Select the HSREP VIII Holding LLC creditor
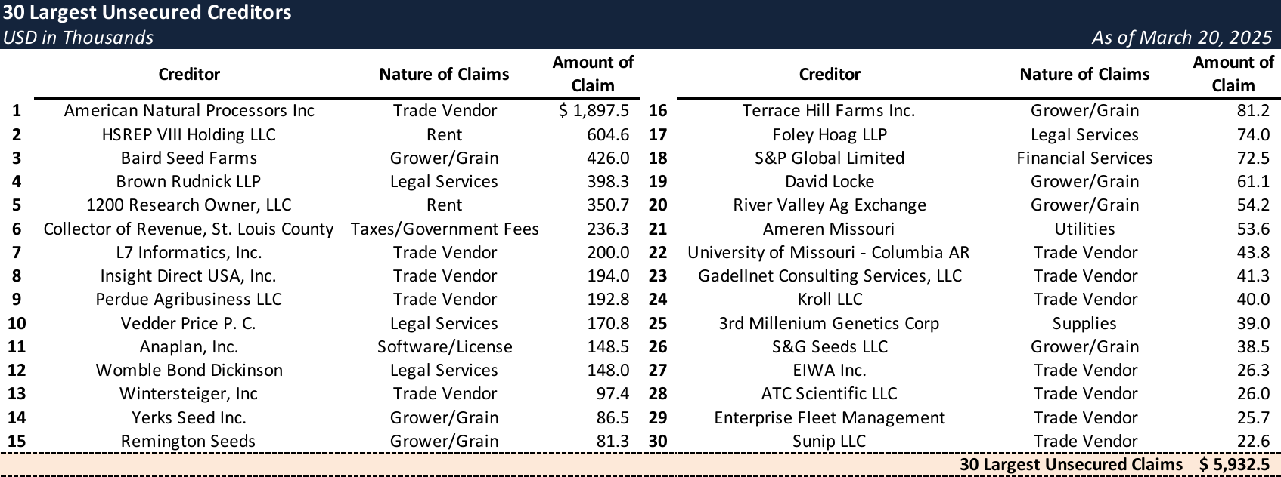This screenshot has width=1281, height=477. tap(189, 134)
